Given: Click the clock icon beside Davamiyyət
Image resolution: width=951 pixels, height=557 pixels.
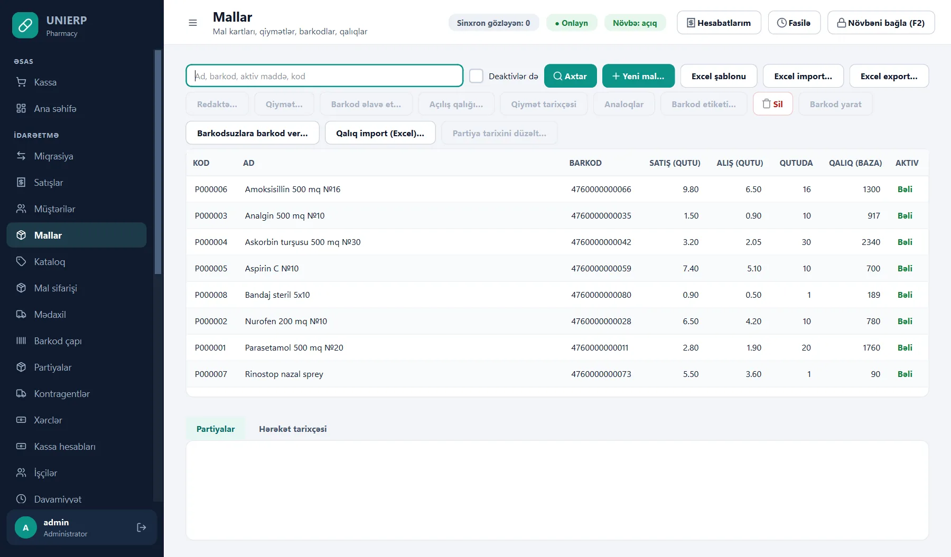Looking at the screenshot, I should [x=21, y=499].
